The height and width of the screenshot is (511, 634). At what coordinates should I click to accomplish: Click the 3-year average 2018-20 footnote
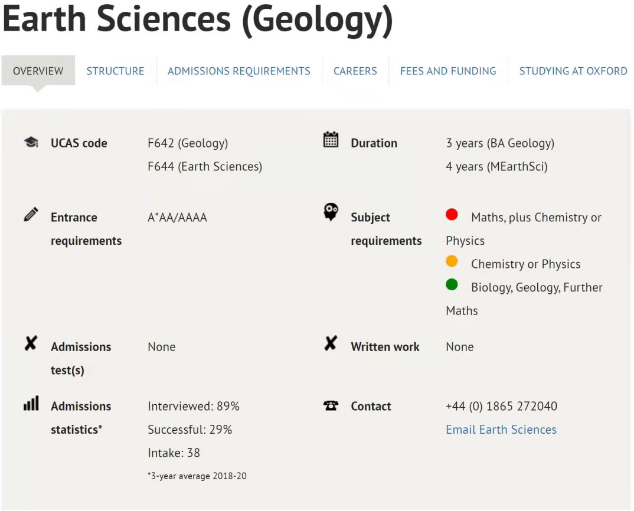tap(197, 476)
